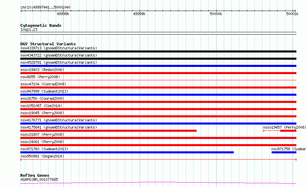
Task: Open the essv47104 (Conrad2009) label
Action: tap(43, 84)
